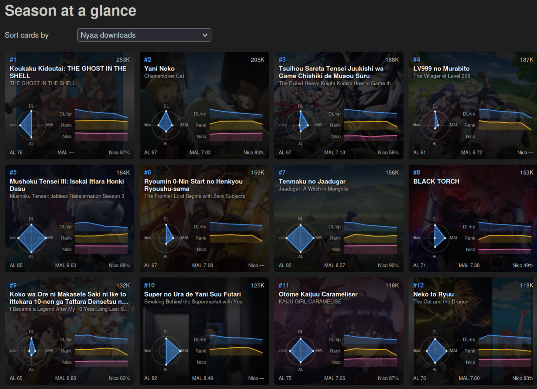Select the Neko to Ryuu title

pos(433,294)
